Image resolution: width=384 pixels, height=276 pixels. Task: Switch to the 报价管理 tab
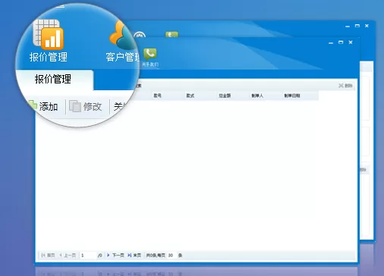coord(53,79)
